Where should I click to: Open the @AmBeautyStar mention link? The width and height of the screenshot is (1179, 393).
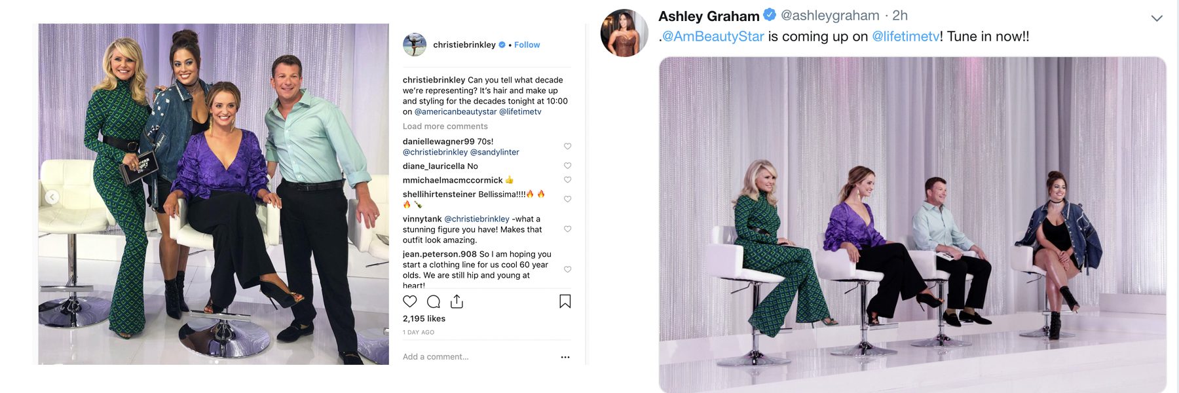713,37
